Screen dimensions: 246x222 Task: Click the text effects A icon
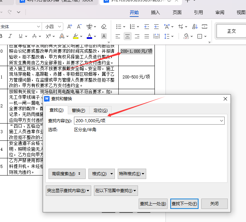tap(62, 36)
